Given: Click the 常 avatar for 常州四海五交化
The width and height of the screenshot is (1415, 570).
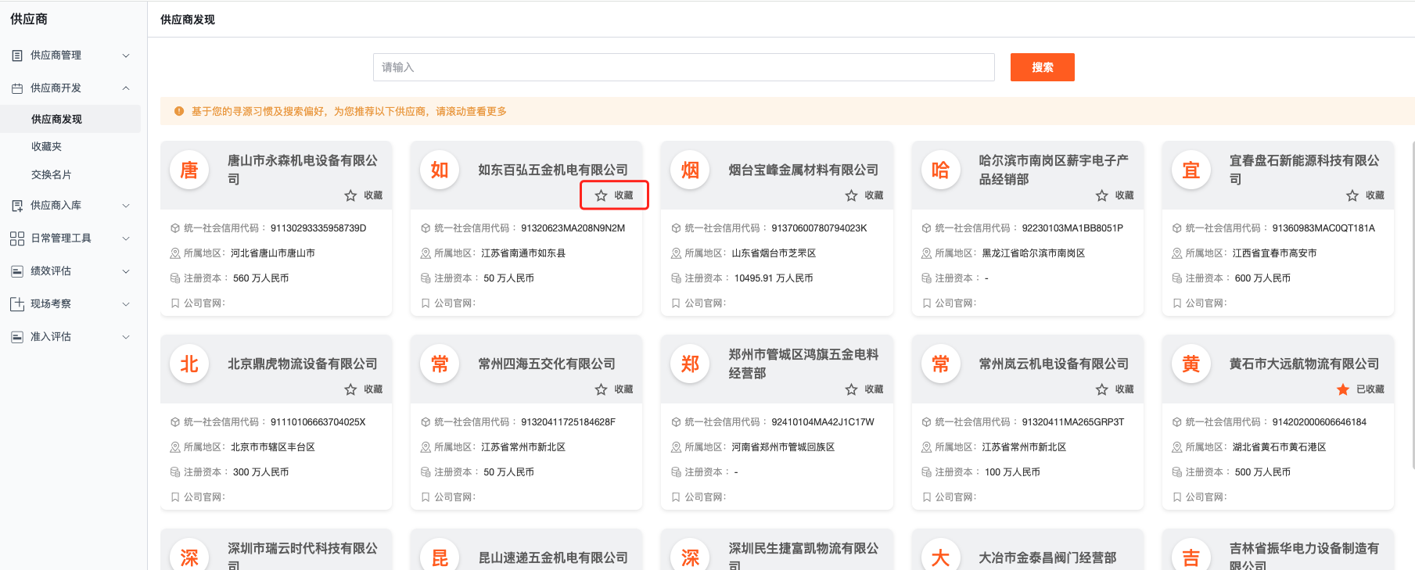Looking at the screenshot, I should 440,364.
